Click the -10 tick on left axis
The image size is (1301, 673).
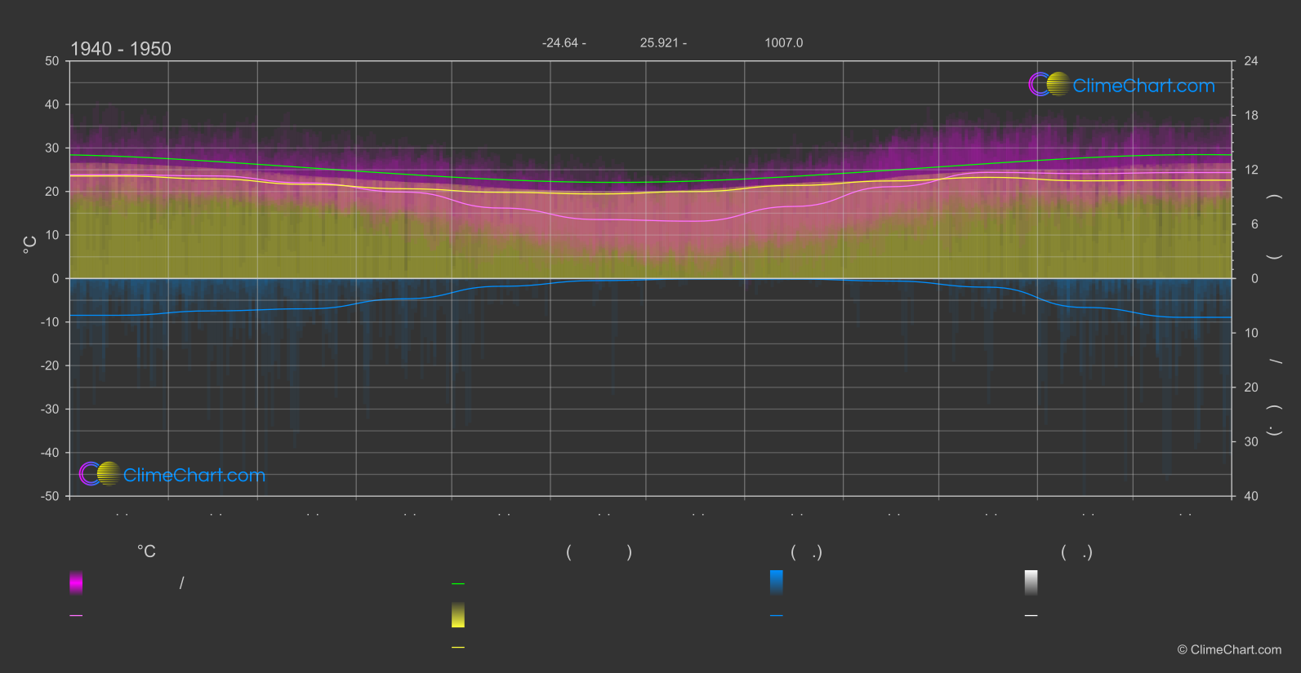point(50,322)
